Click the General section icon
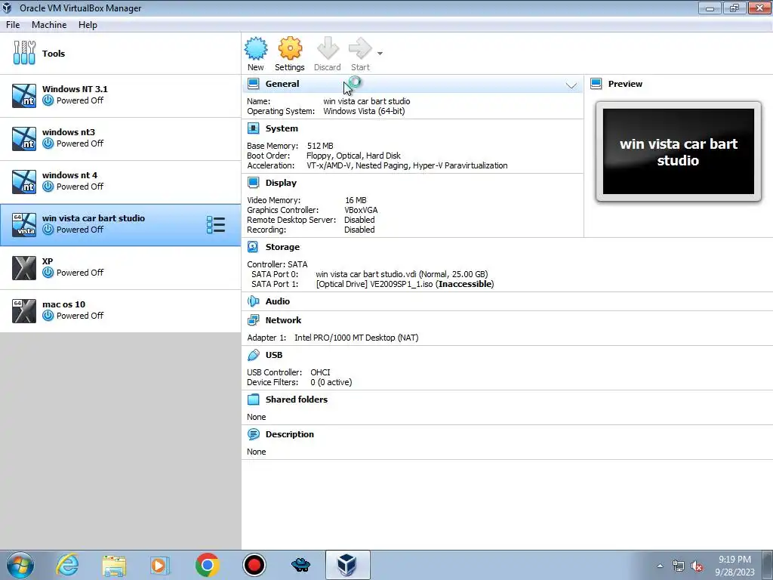Screen dimensions: 773x580 coord(254,84)
